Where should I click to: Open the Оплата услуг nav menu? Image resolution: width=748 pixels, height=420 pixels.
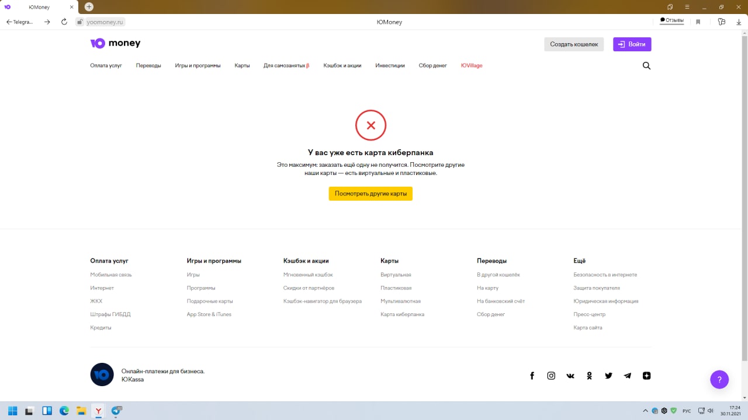(106, 66)
